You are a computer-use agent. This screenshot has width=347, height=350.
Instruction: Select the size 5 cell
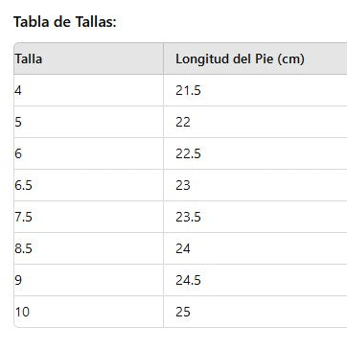pos(88,122)
